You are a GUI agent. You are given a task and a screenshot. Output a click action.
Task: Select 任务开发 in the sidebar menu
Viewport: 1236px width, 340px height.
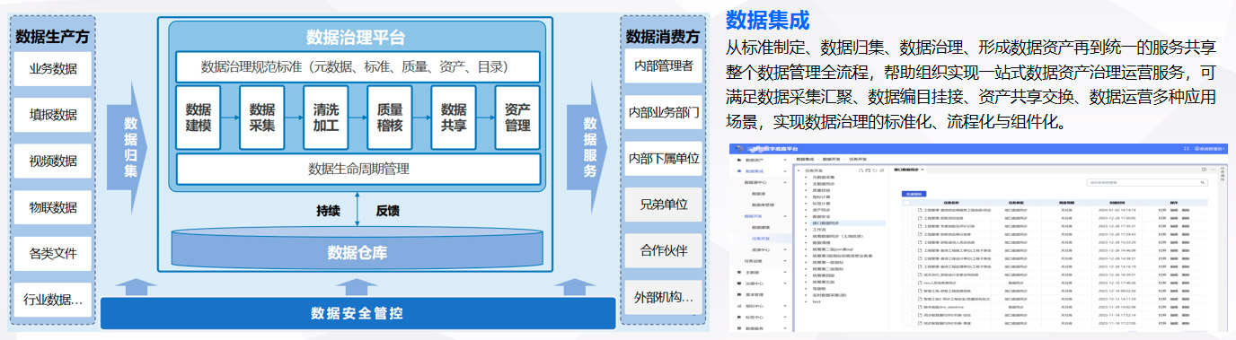pos(760,239)
